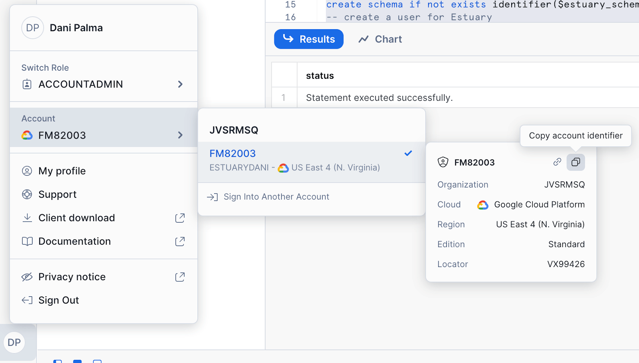The image size is (639, 363).
Task: Click the Organization value JVSRMSQ in details
Action: (x=564, y=185)
